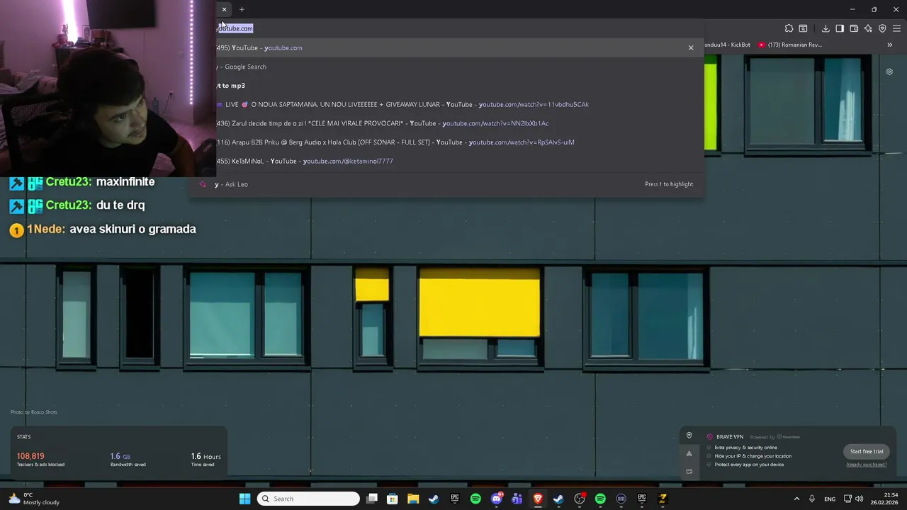Close the current browser tab
Screen dimensions: 907x510
click(224, 9)
